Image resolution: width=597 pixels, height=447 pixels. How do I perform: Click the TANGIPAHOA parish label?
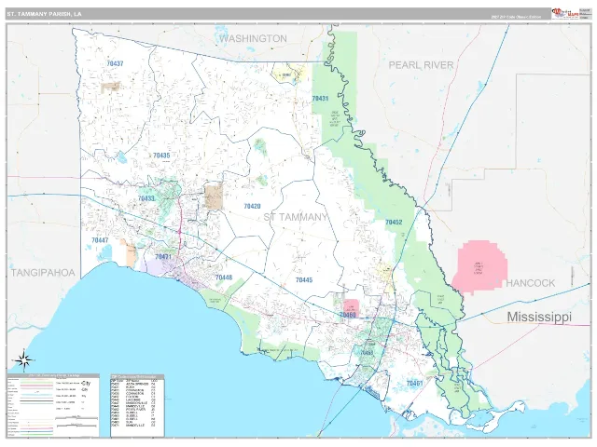(43, 273)
